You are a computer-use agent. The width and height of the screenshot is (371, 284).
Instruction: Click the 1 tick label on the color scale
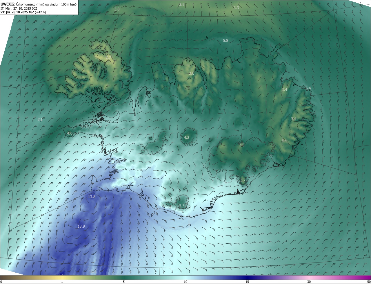[62, 282]
